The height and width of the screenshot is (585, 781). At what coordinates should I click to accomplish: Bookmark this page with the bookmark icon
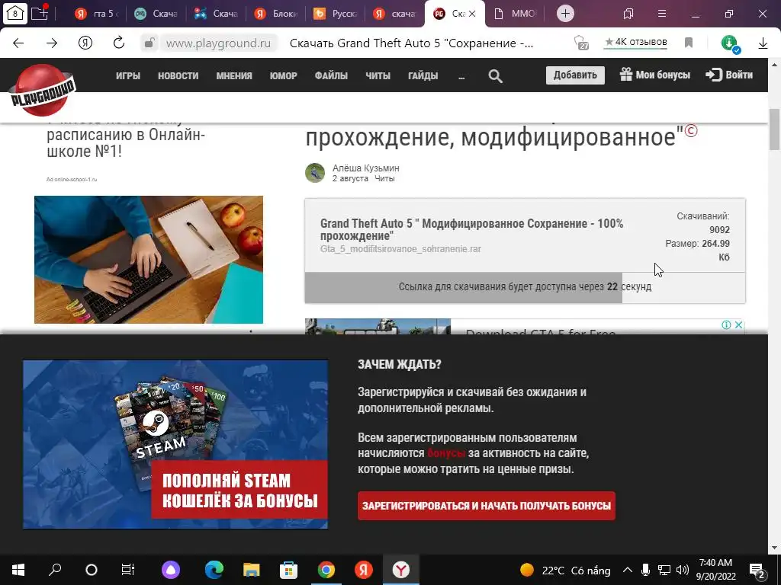pos(689,43)
